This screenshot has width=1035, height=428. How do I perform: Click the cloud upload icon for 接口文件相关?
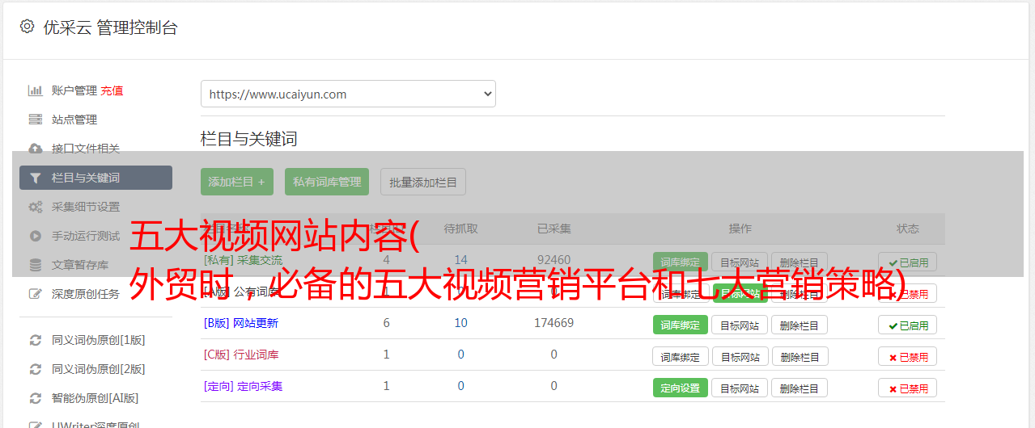tap(35, 149)
